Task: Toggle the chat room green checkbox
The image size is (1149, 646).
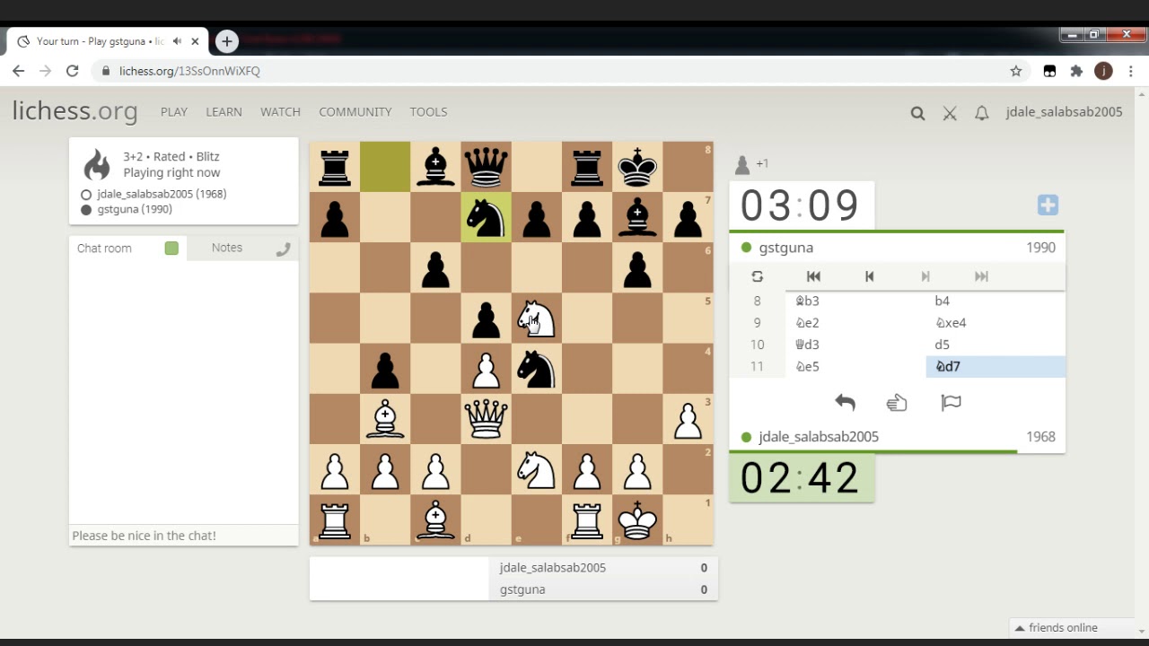Action: (171, 249)
